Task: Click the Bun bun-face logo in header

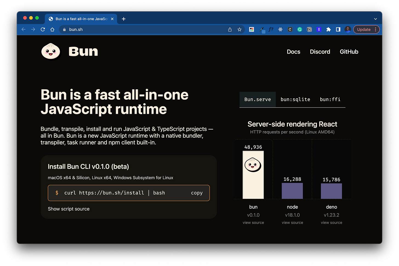Action: tap(51, 51)
